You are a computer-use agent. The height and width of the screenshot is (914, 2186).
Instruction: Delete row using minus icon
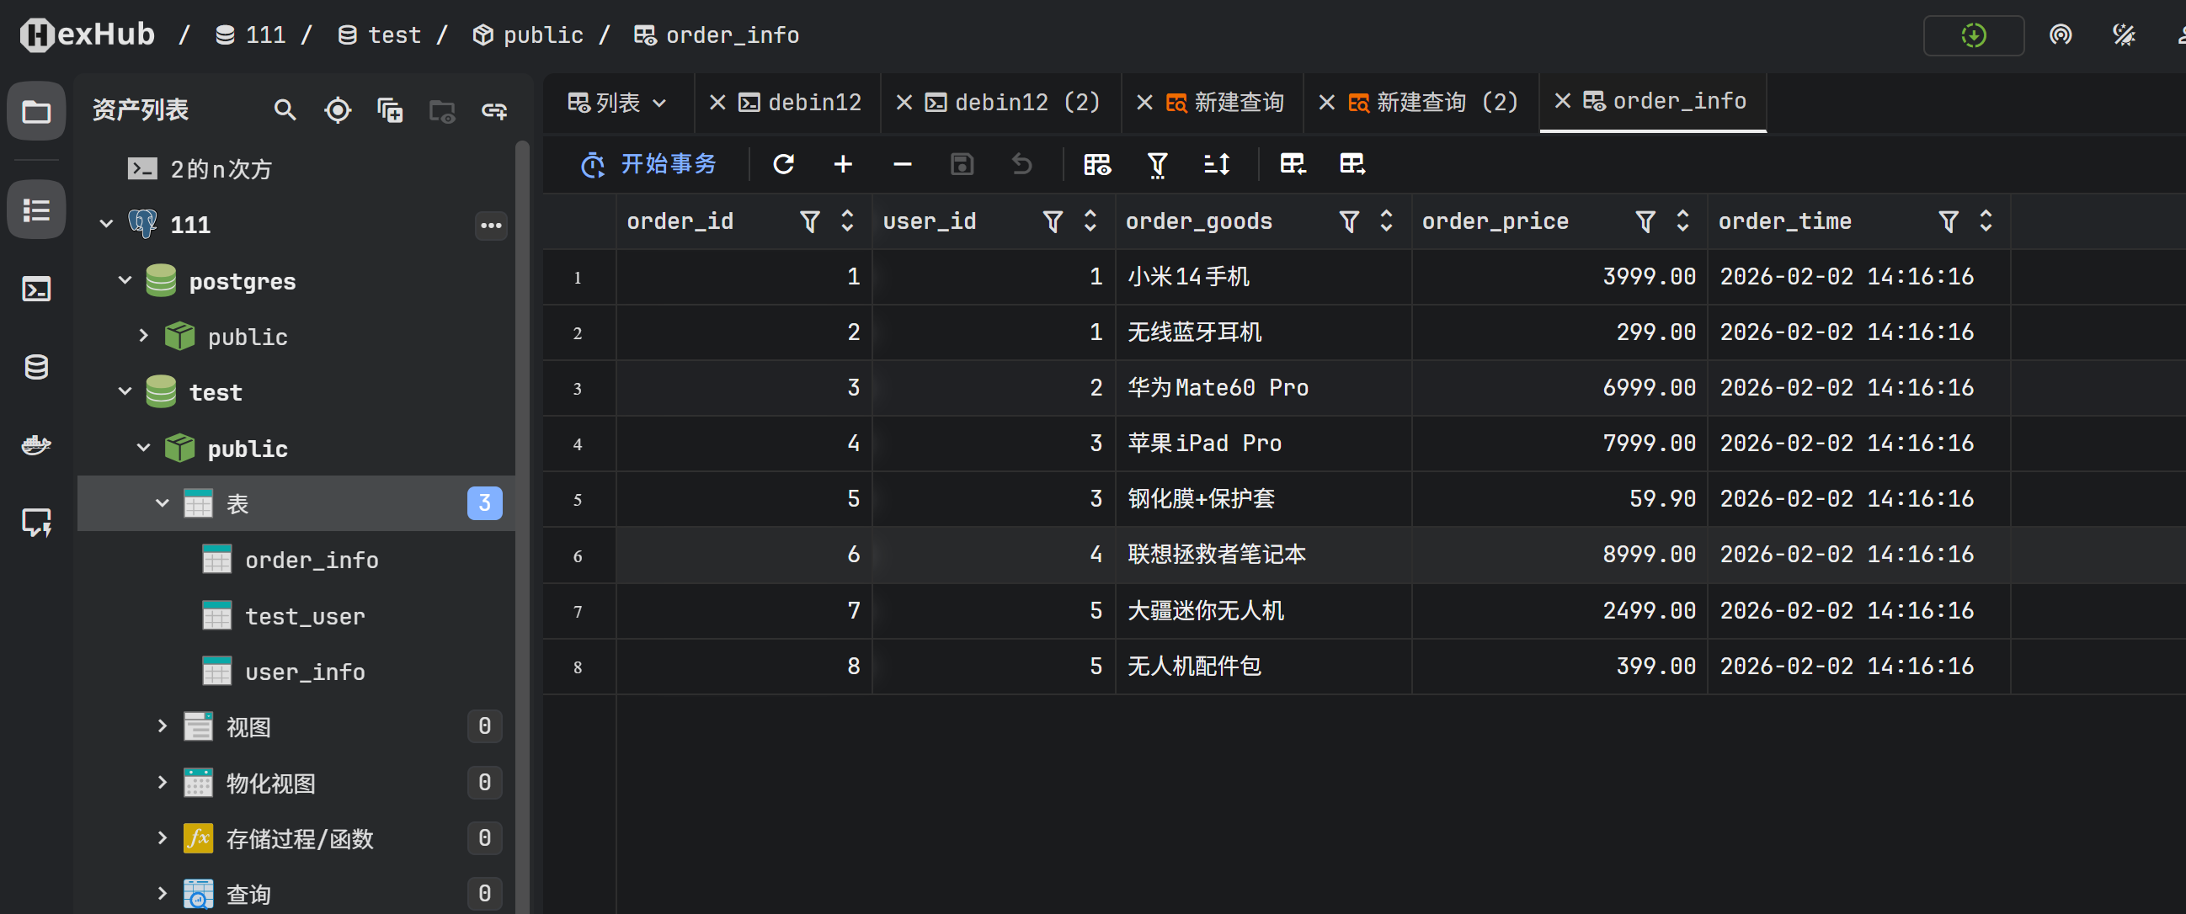[902, 163]
